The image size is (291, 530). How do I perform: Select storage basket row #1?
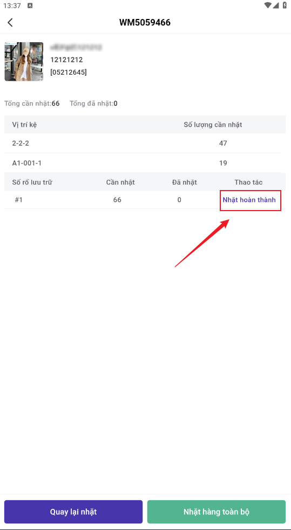point(143,200)
